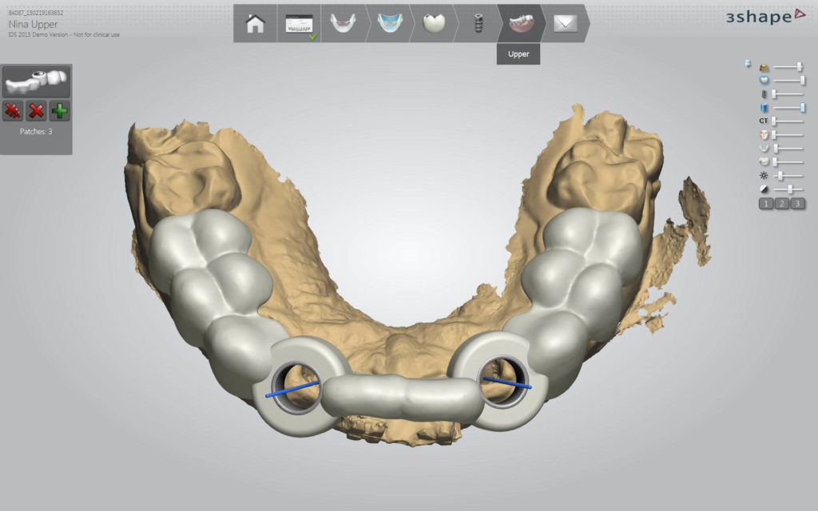Image resolution: width=818 pixels, height=511 pixels.
Task: Click the contrast half-circle icon
Action: (764, 189)
